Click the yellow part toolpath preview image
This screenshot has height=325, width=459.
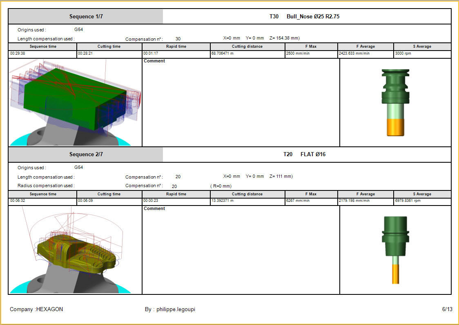(x=75, y=250)
